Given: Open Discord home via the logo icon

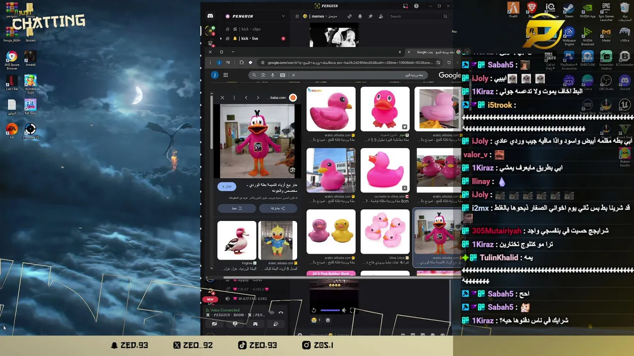Looking at the screenshot, I should (210, 16).
